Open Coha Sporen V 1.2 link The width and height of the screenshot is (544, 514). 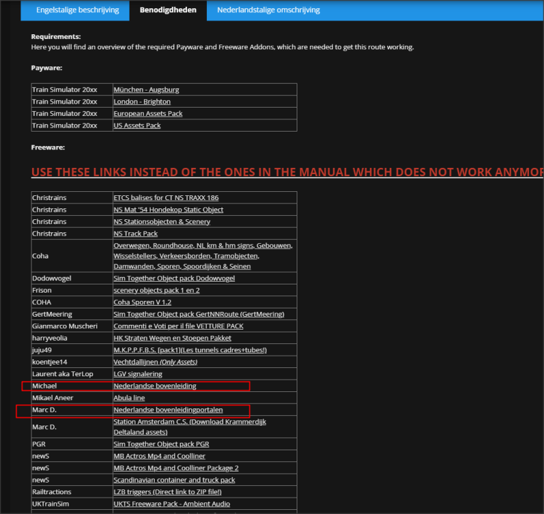click(x=142, y=302)
